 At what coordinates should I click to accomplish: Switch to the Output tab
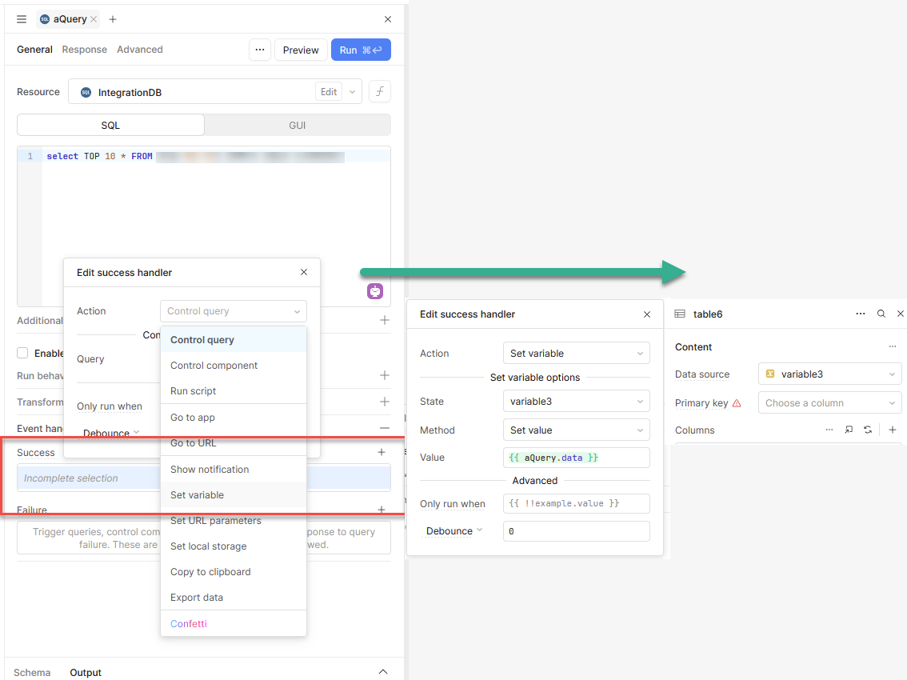click(x=86, y=673)
